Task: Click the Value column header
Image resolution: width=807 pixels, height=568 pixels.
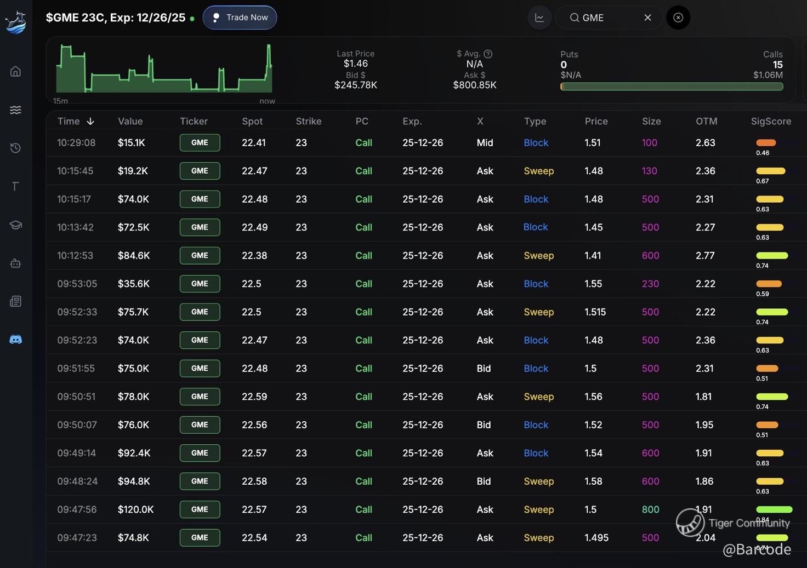Action: (130, 121)
